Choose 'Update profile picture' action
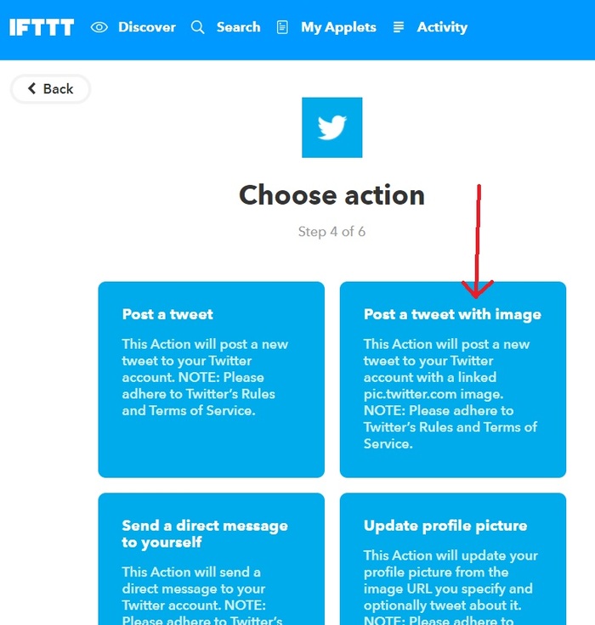Viewport: 595px width, 625px height. (445, 526)
